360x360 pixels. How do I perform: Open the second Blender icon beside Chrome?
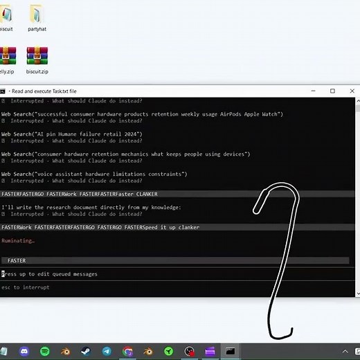point(148,352)
